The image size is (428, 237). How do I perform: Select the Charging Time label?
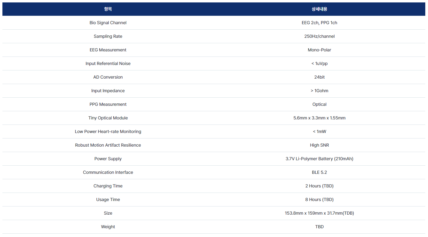(108, 186)
